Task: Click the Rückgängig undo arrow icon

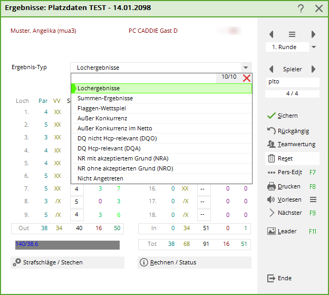Action: click(x=272, y=130)
